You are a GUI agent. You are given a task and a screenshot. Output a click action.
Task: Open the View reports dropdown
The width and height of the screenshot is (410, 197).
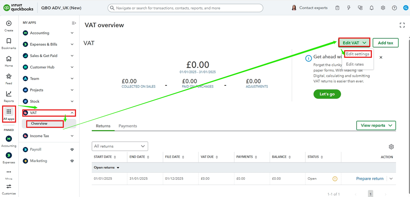coord(376,126)
